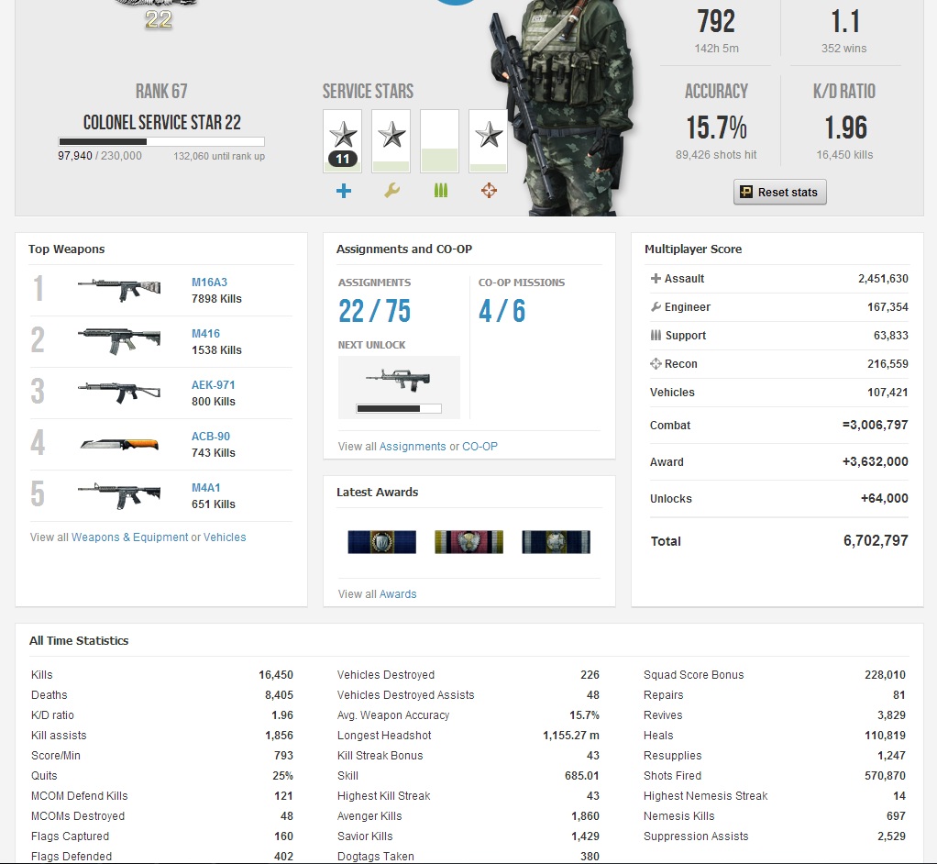
Task: Click the next unlock weapon image
Action: tap(399, 380)
